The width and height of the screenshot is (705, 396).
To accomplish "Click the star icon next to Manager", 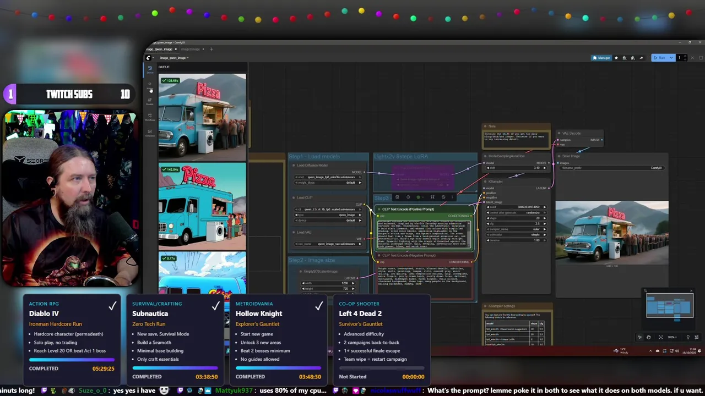I will [616, 58].
